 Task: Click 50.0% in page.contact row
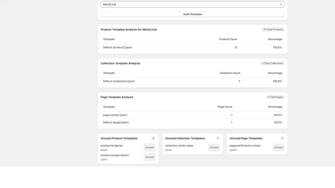tap(278, 115)
